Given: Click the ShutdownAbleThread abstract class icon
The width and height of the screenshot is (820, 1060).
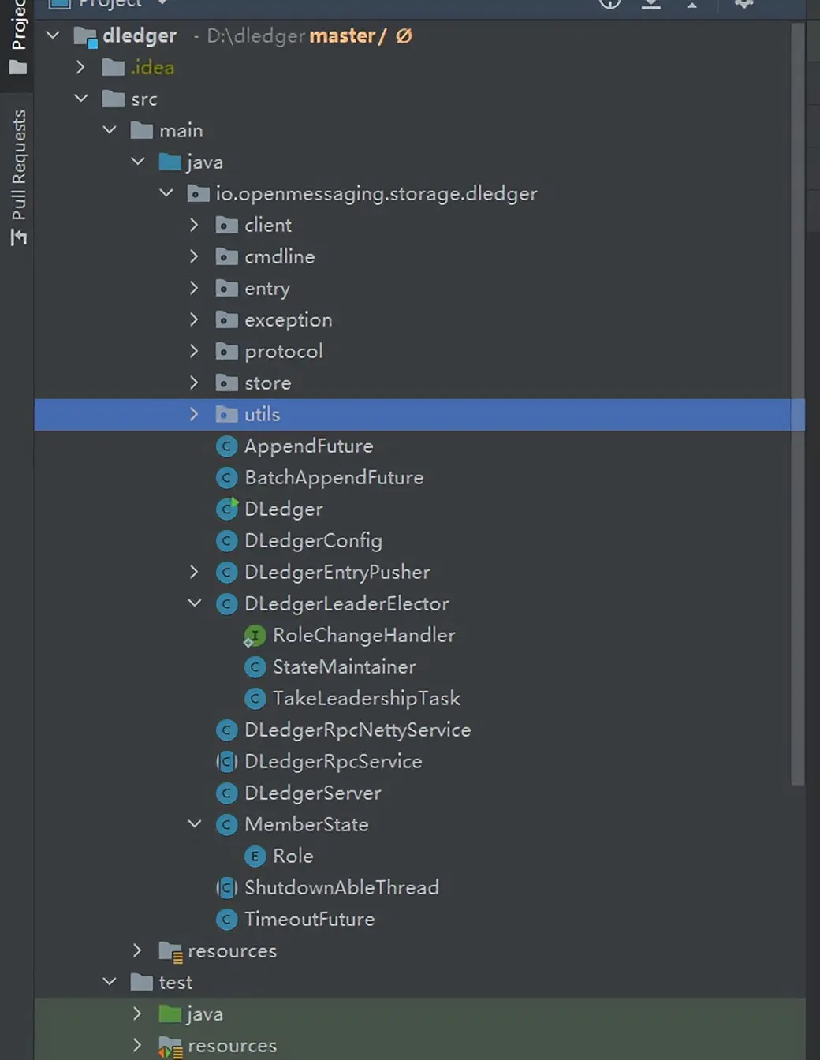Looking at the screenshot, I should (227, 888).
